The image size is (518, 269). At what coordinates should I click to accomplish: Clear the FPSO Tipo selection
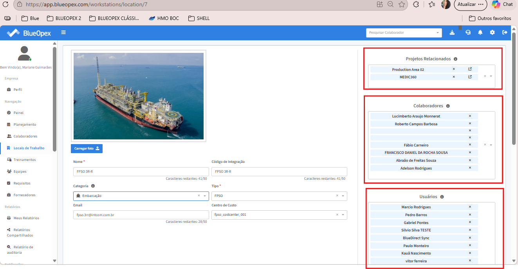(x=337, y=196)
